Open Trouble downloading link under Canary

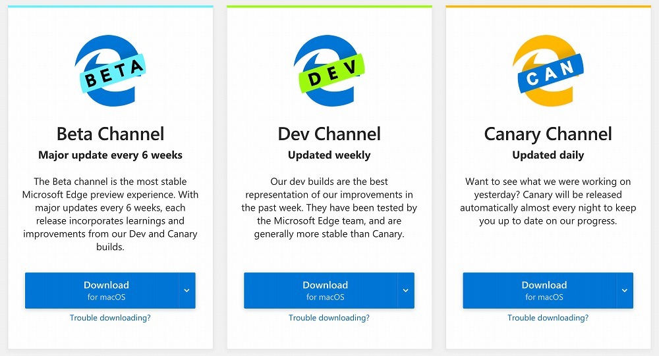[548, 318]
